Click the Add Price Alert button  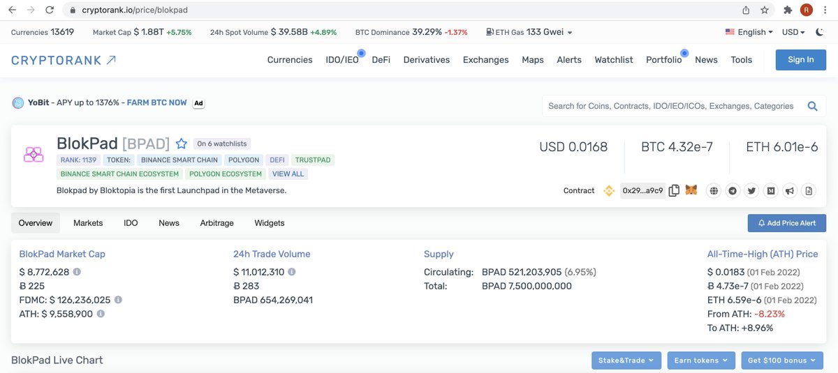pyautogui.click(x=787, y=223)
